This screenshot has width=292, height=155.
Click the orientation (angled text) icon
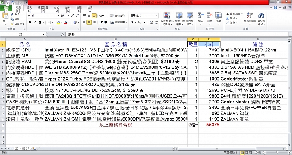(101, 16)
